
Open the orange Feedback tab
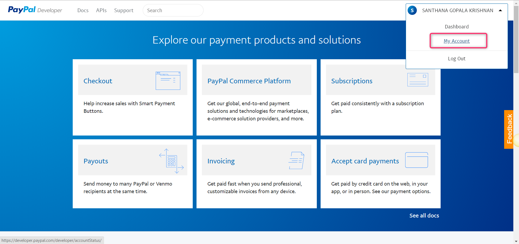click(x=509, y=129)
